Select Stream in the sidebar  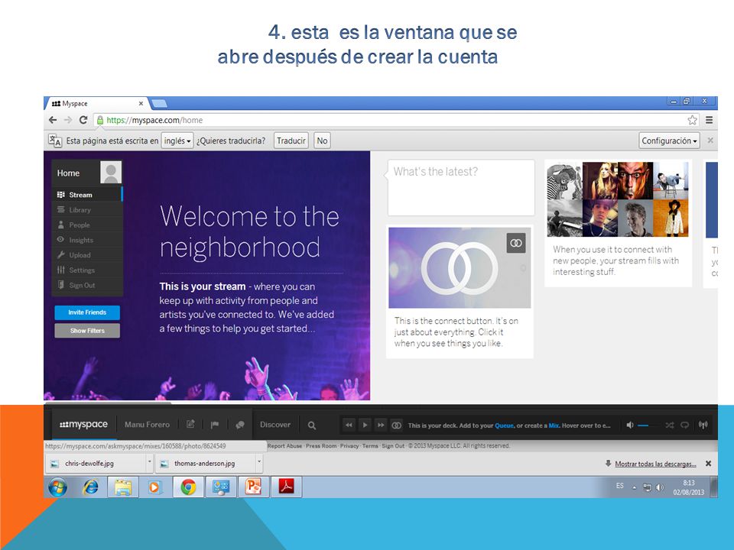tap(87, 195)
